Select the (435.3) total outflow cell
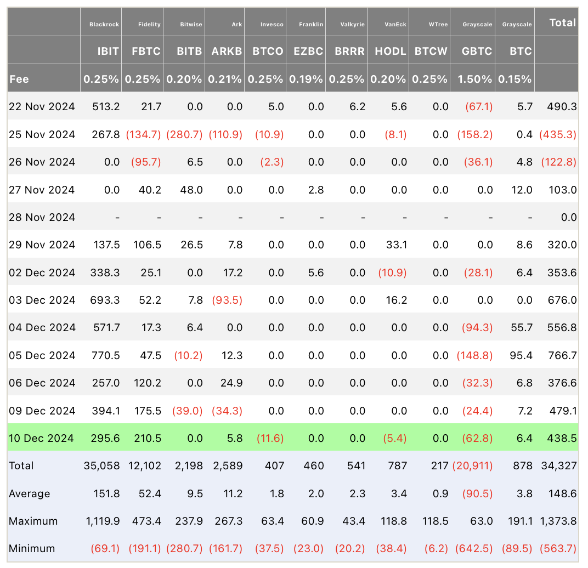Image resolution: width=588 pixels, height=568 pixels. [x=558, y=134]
